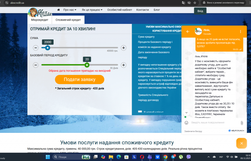Click the chat scrollbar

[x=246, y=99]
